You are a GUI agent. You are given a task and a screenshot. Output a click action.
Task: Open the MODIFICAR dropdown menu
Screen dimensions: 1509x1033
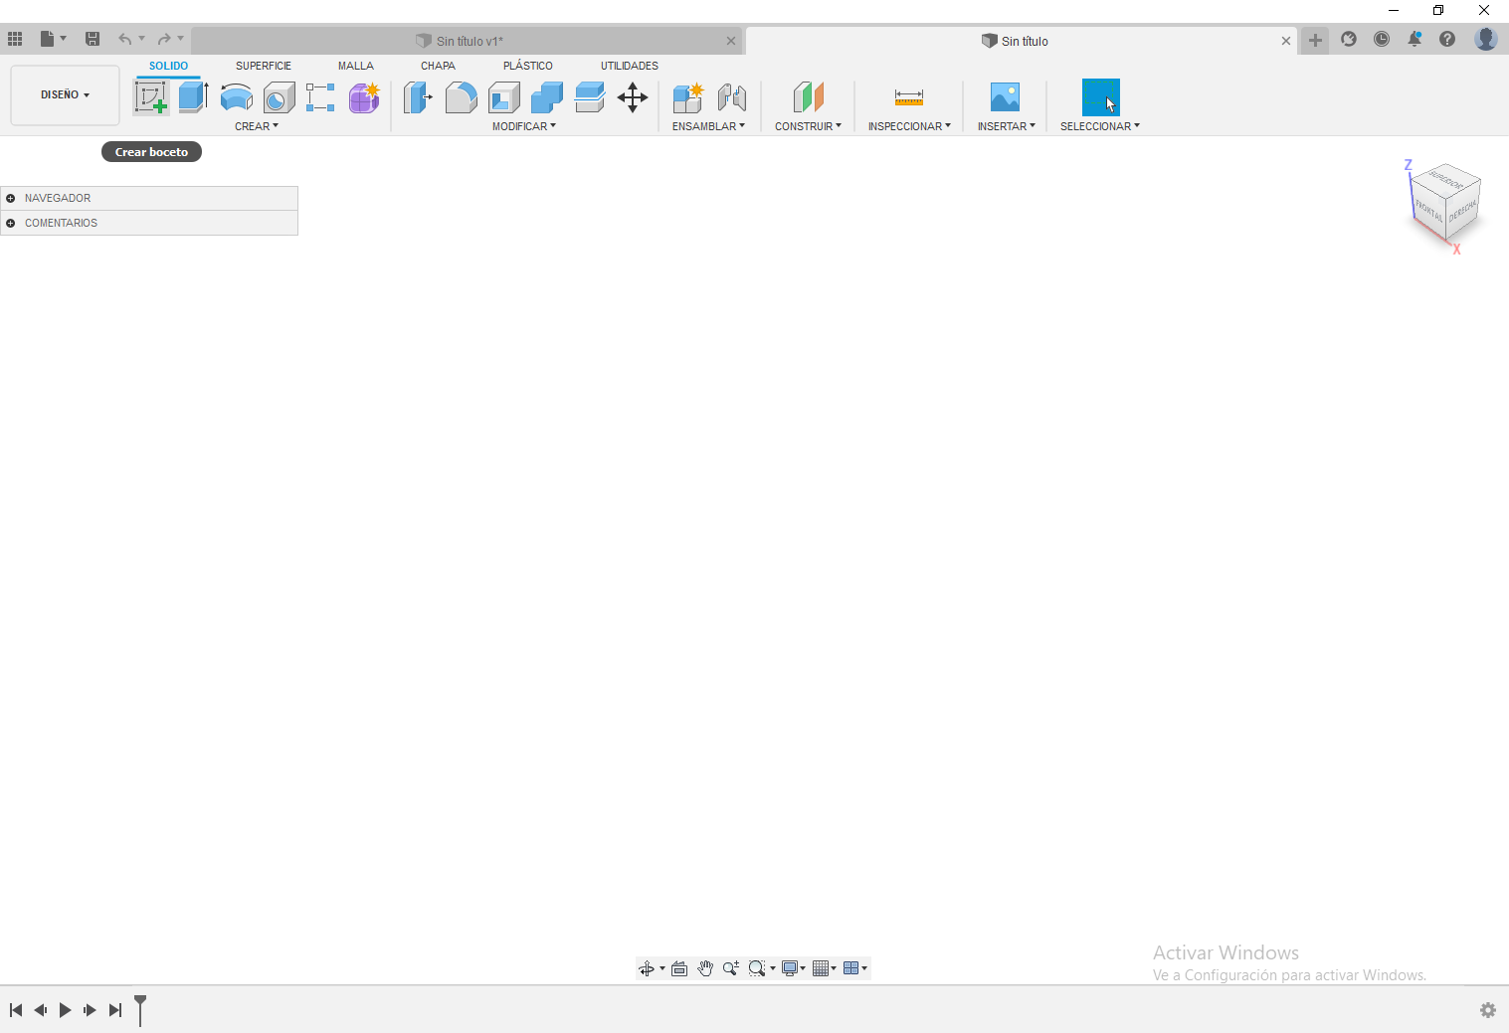click(x=524, y=126)
